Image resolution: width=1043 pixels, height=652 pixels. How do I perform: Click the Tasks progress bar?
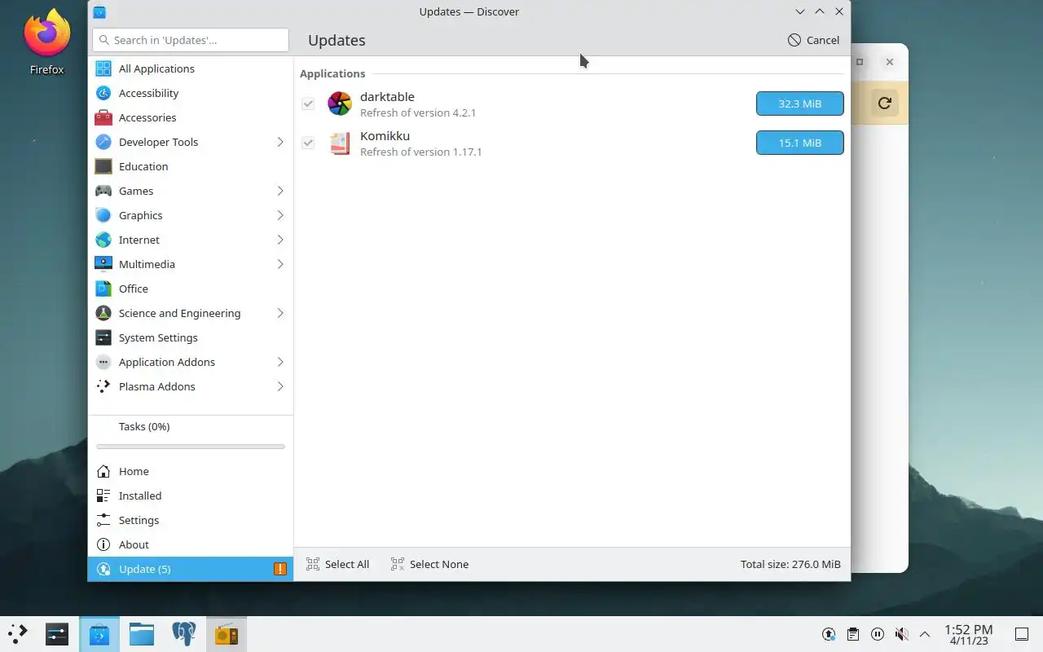click(x=191, y=447)
